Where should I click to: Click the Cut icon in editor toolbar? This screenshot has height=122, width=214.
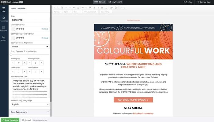click(x=55, y=8)
